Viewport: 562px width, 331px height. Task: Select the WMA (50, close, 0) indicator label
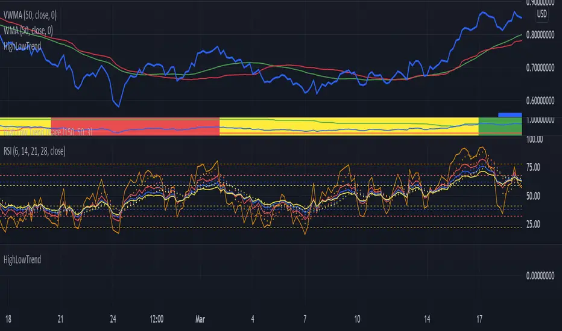click(28, 31)
